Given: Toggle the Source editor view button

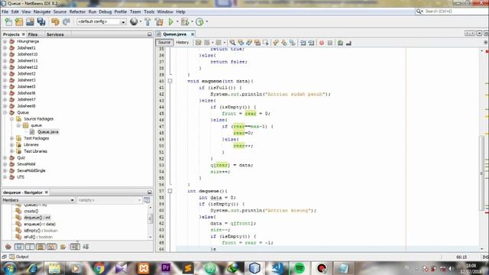Looking at the screenshot, I should tap(164, 43).
